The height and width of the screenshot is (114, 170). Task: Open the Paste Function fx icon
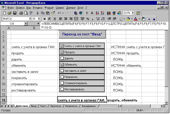92,13
